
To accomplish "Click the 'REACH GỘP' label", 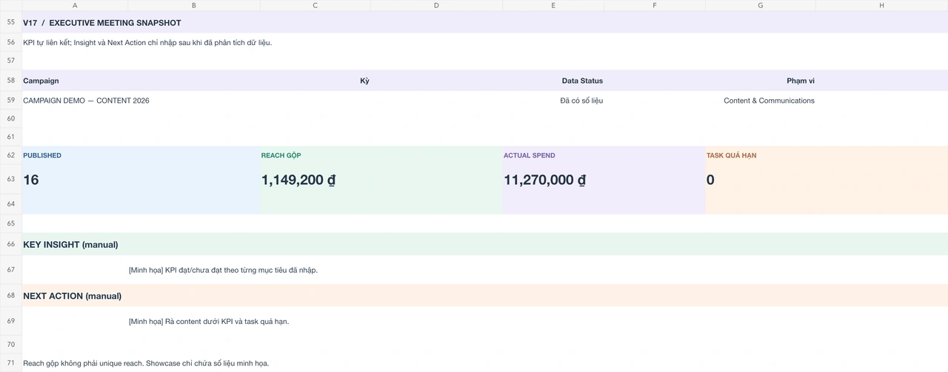I will 281,155.
